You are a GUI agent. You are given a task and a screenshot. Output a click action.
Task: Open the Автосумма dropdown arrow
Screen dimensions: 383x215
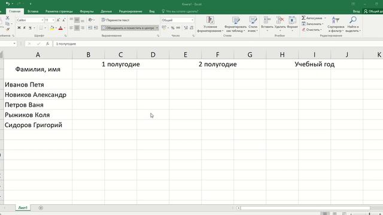325,18
